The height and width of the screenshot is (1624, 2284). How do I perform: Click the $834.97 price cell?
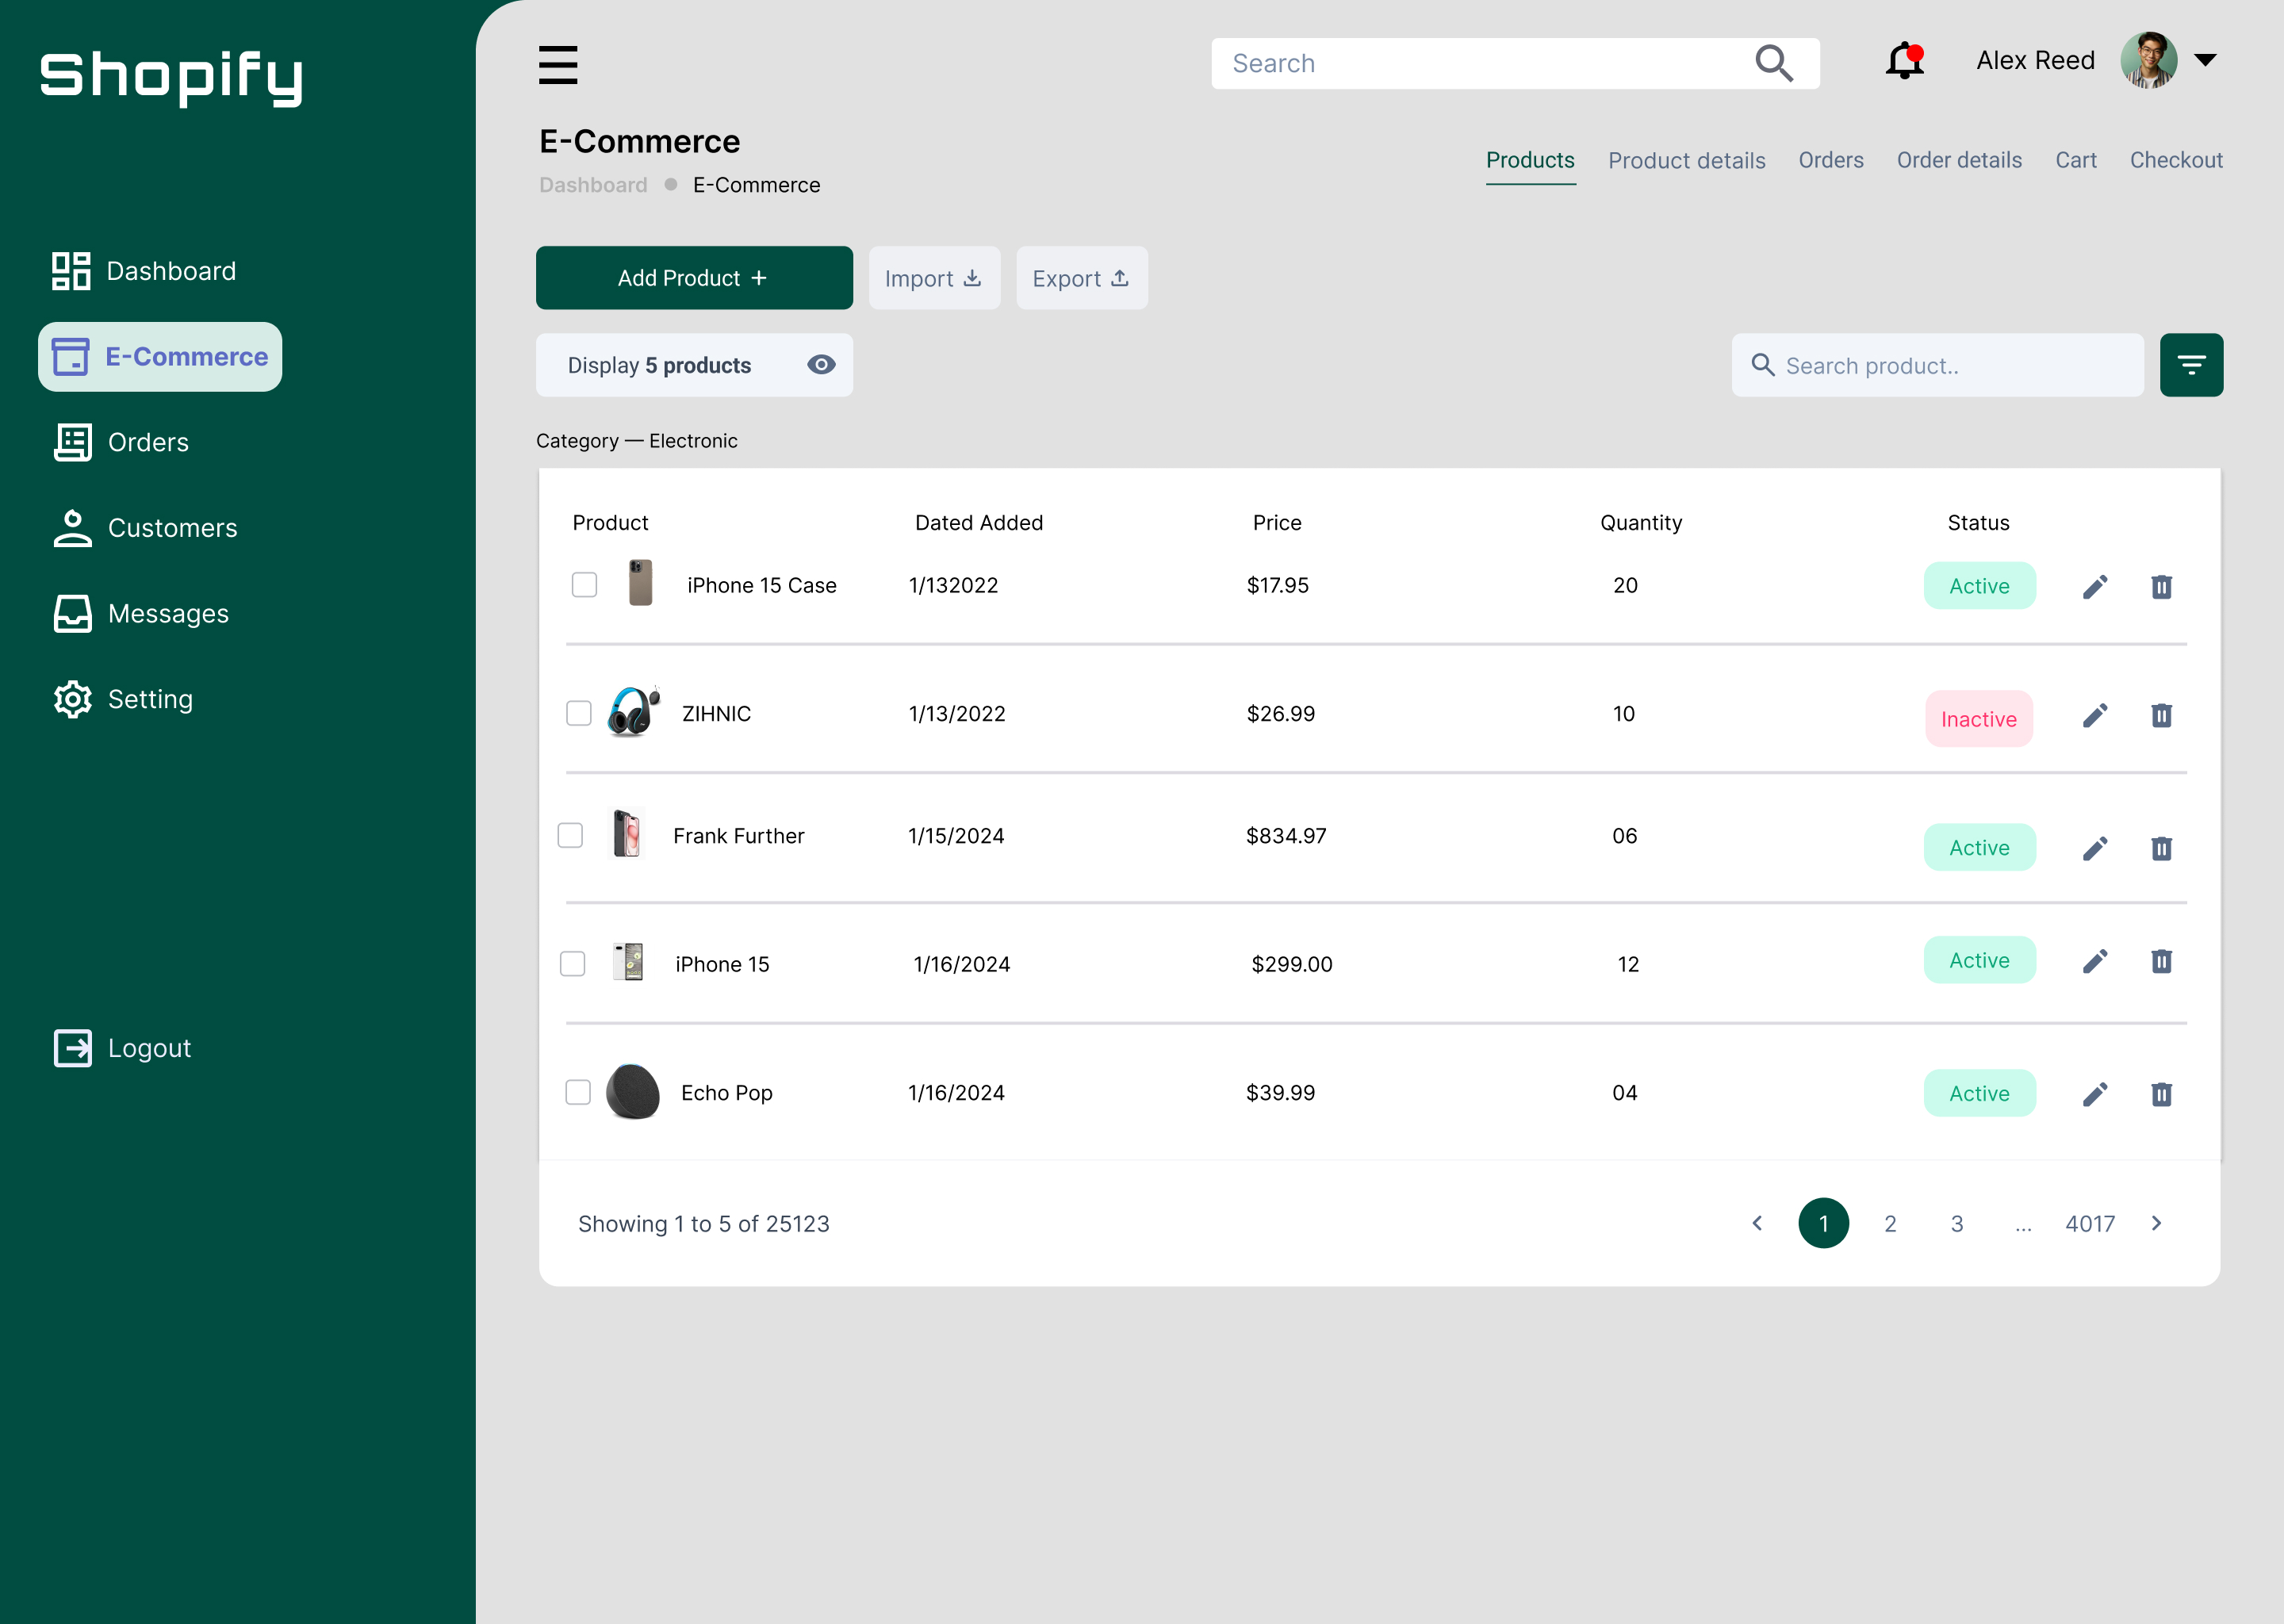click(1286, 836)
